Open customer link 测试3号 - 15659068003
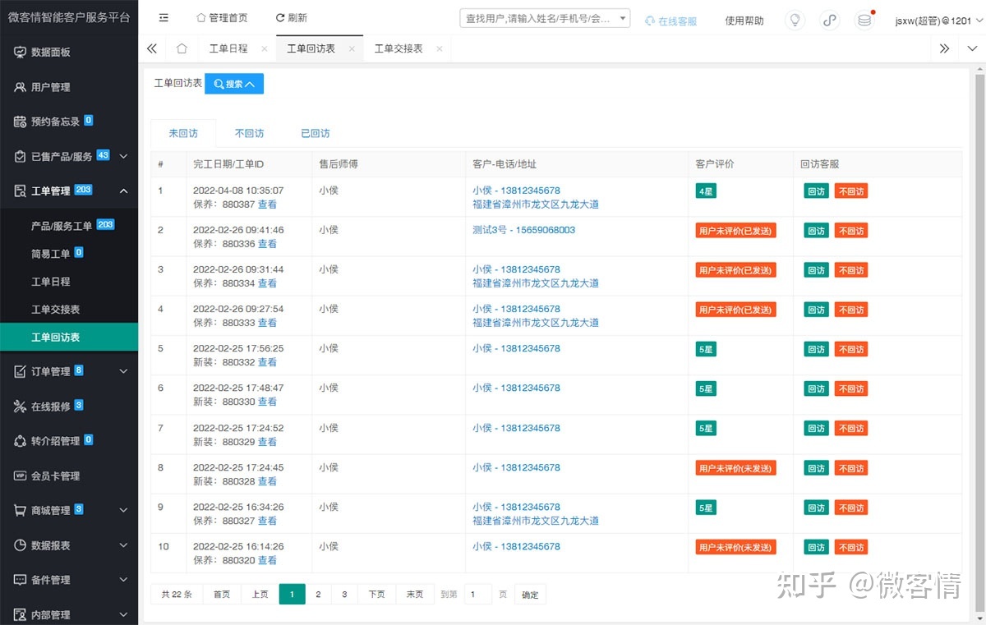The width and height of the screenshot is (986, 625). (523, 230)
